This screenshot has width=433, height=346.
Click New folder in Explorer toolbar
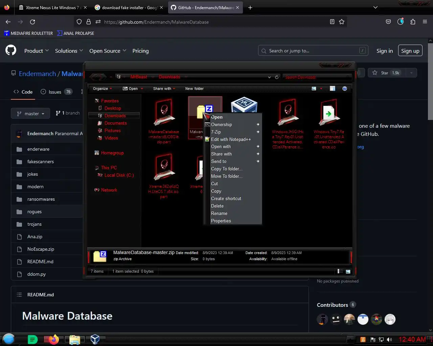click(194, 89)
